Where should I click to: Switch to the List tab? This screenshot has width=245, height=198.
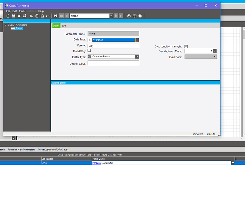pyautogui.click(x=64, y=26)
